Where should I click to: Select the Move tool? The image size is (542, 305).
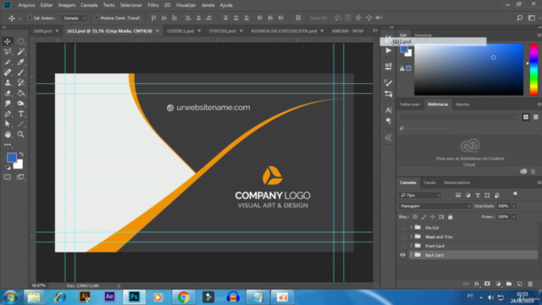click(x=8, y=42)
